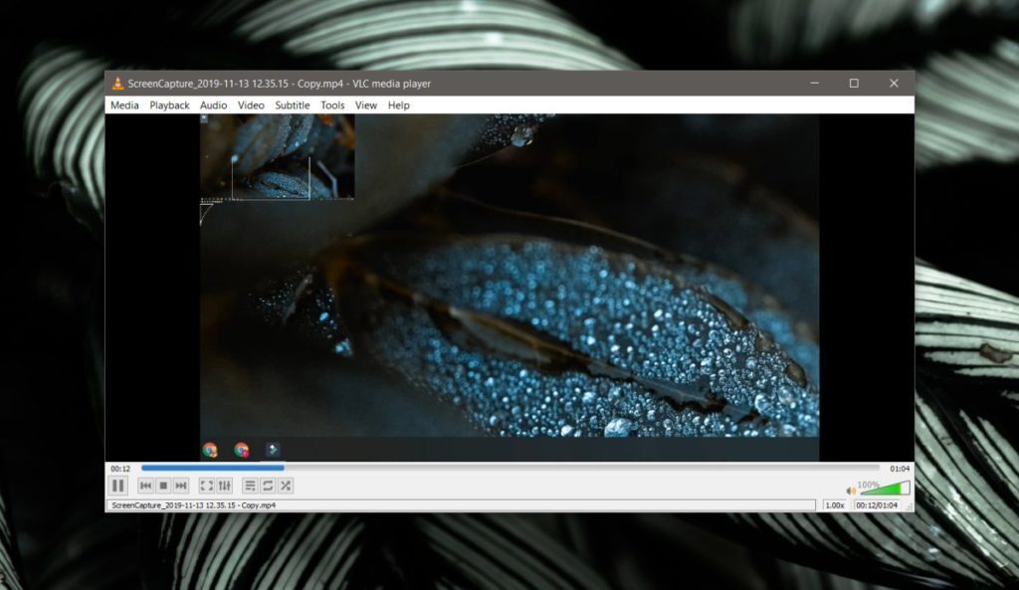Image resolution: width=1019 pixels, height=590 pixels.
Task: Enable random shuffle playback
Action: tap(285, 486)
